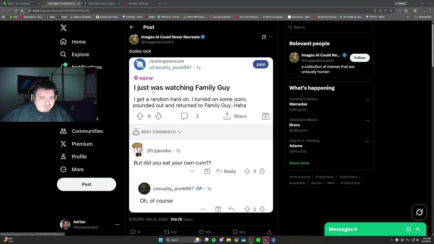434x244 pixels.
Task: Click the 510.7K Views count
Action: 181,219
